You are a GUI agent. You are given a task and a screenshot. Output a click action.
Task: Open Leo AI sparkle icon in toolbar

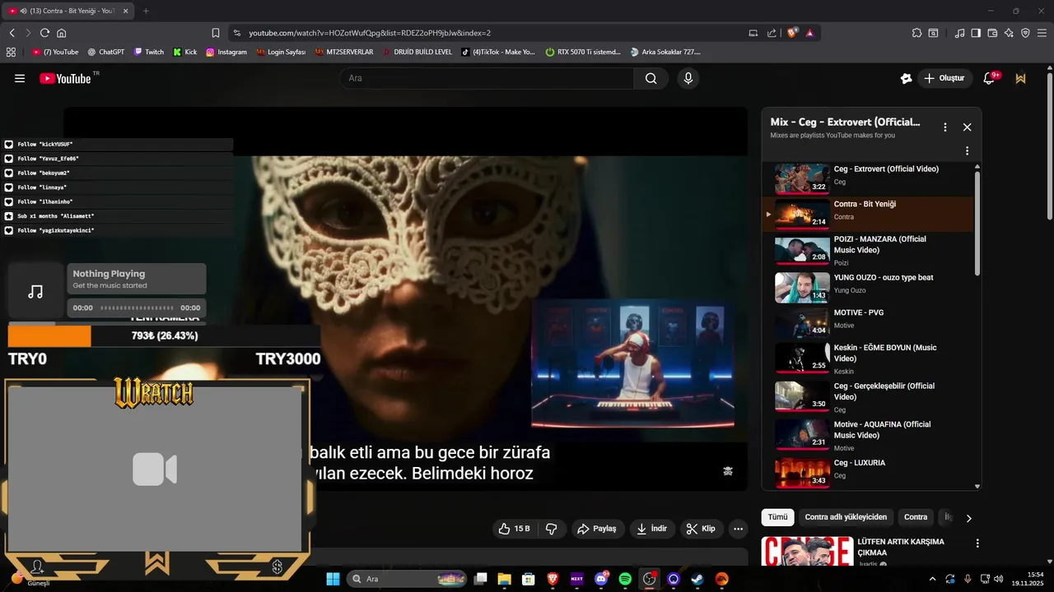[x=1009, y=33]
